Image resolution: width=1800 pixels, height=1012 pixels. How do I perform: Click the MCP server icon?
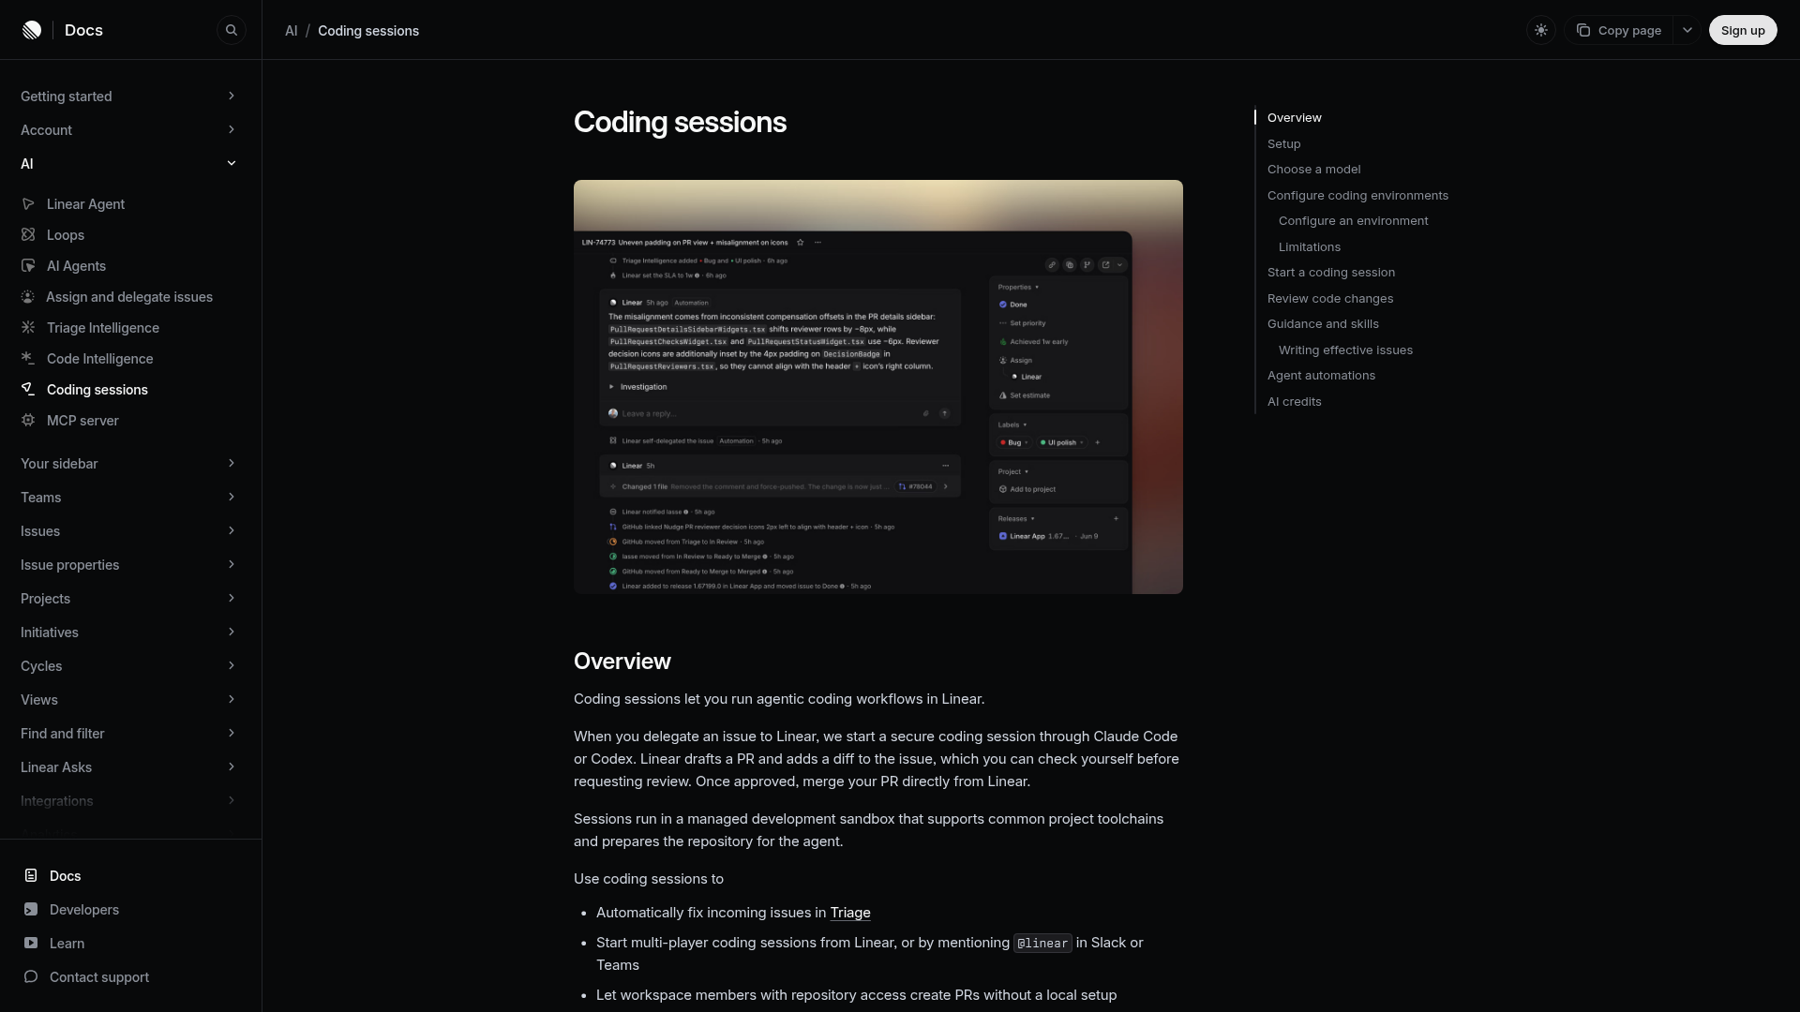tap(28, 420)
